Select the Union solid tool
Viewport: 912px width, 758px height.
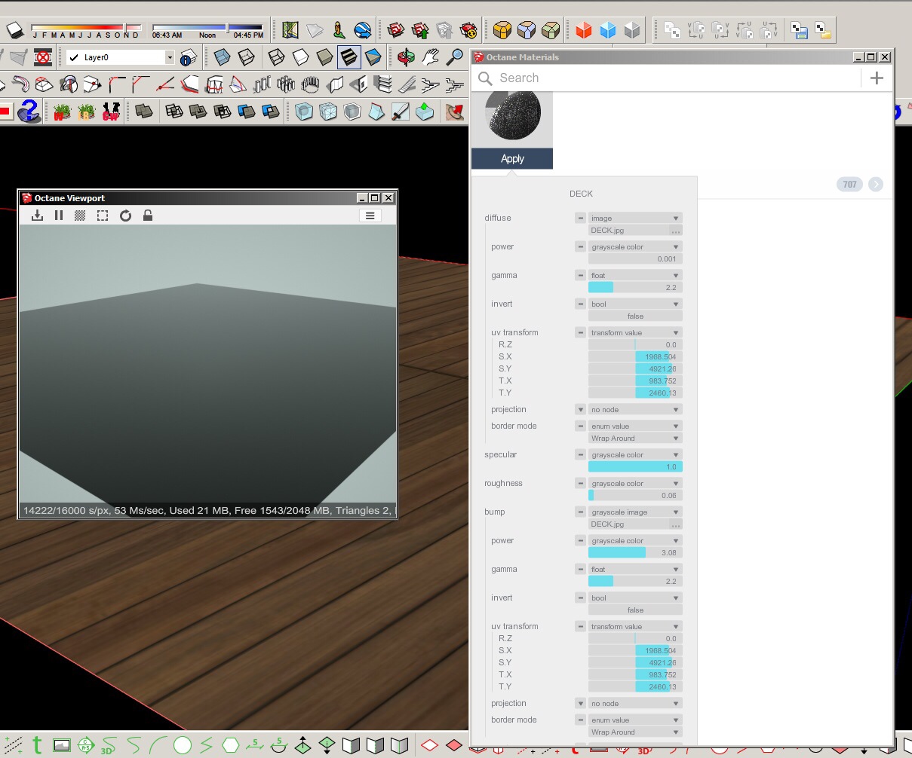pyautogui.click(x=198, y=112)
